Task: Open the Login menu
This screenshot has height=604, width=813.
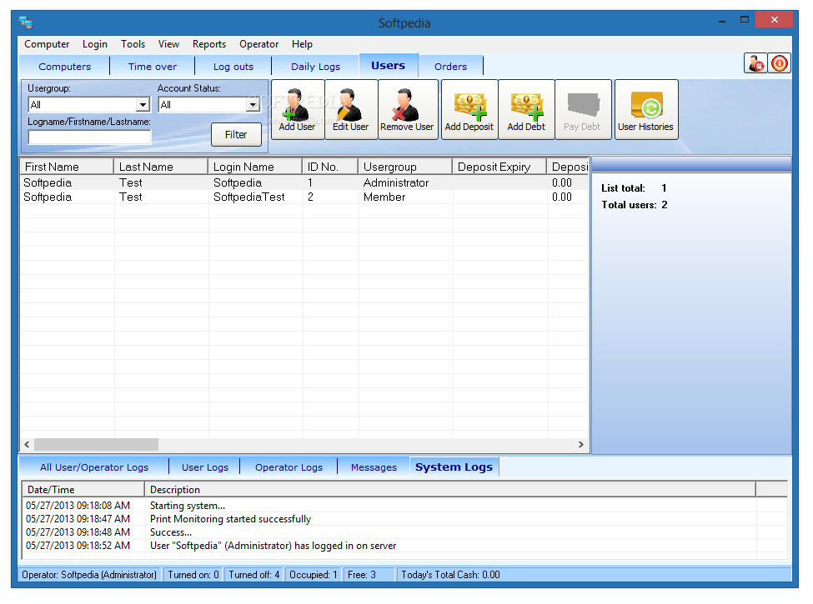Action: [x=95, y=44]
